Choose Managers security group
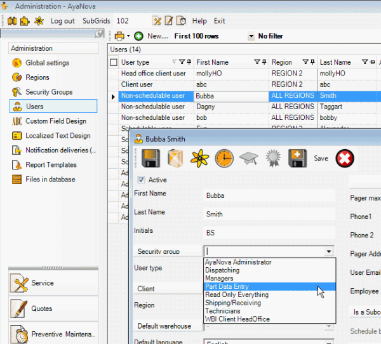Viewport: 381px width, 344px height. click(219, 279)
